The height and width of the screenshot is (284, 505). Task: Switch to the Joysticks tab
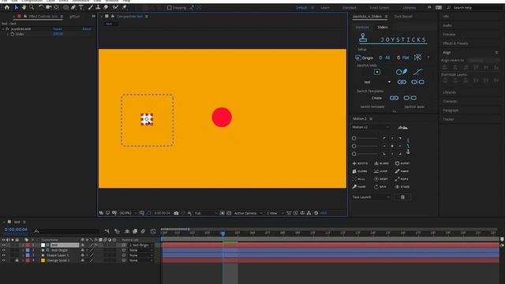[x=362, y=28]
